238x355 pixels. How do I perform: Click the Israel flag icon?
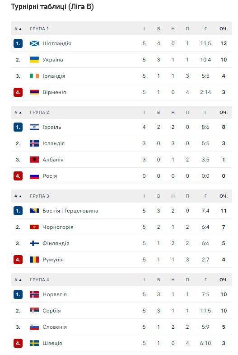[34, 127]
